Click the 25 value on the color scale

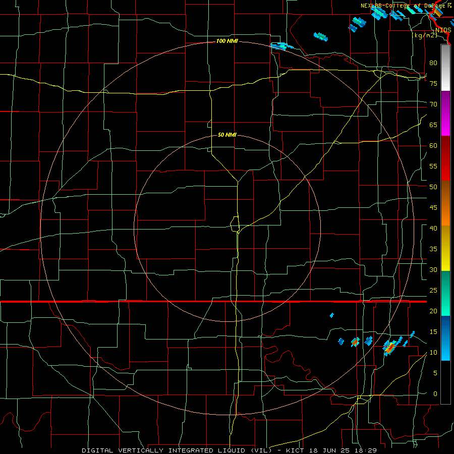click(x=433, y=291)
